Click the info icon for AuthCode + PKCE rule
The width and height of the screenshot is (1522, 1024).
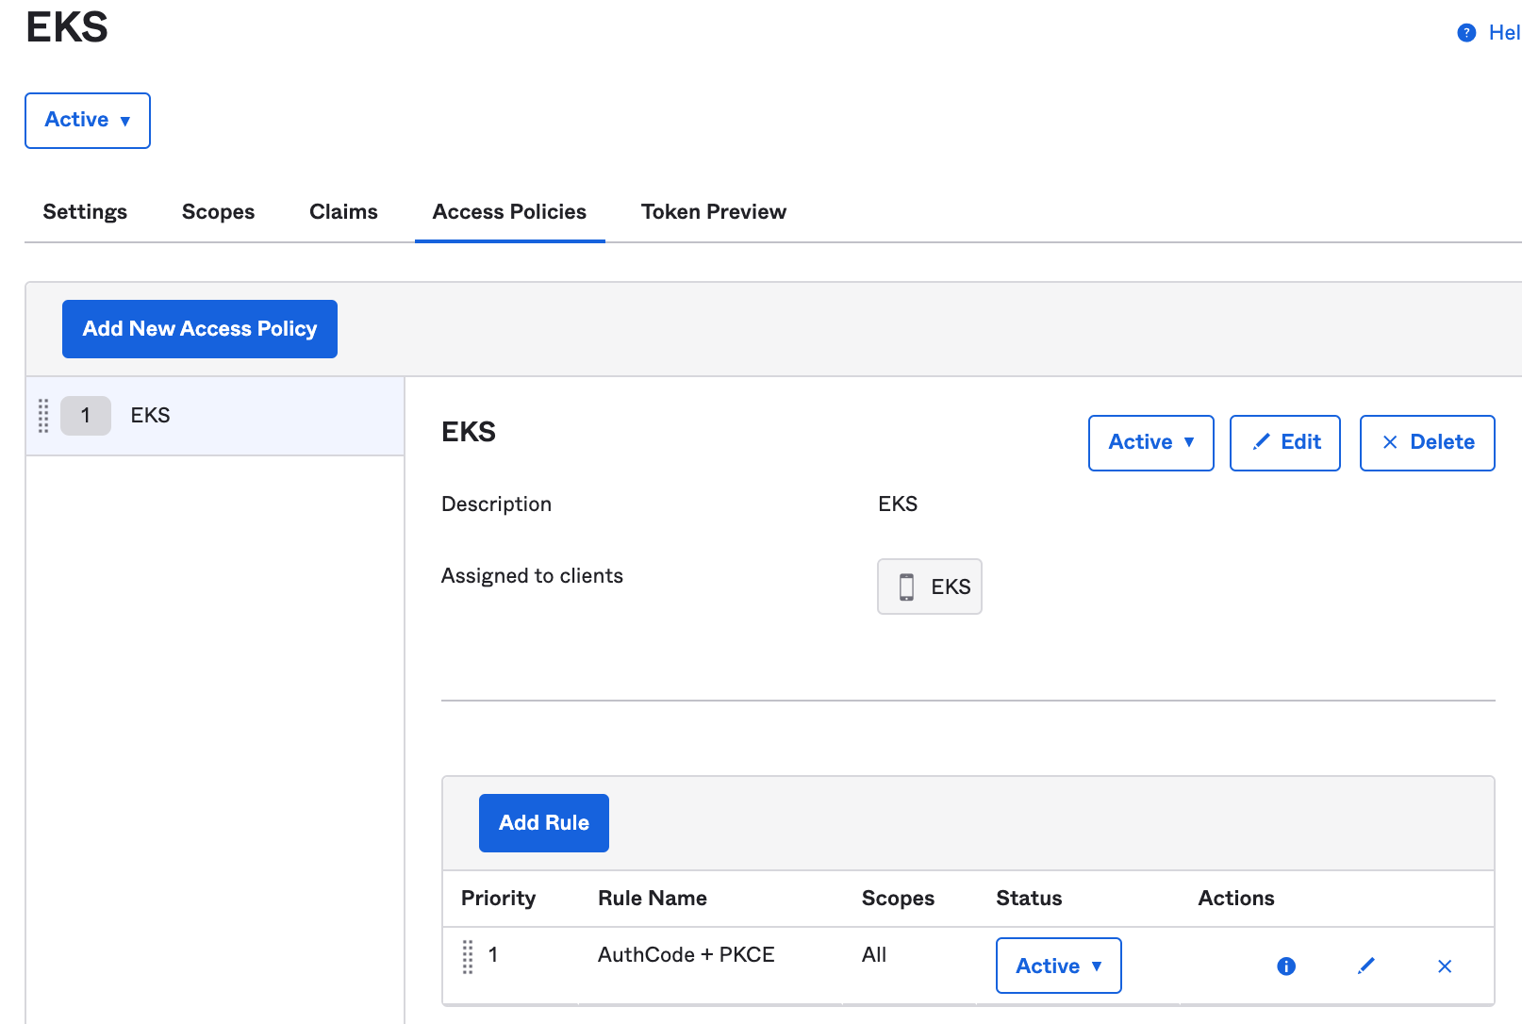[x=1285, y=966]
